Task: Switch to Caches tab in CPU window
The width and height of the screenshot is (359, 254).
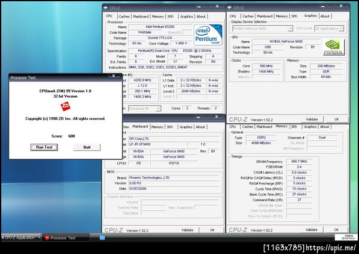Action: tap(124, 17)
